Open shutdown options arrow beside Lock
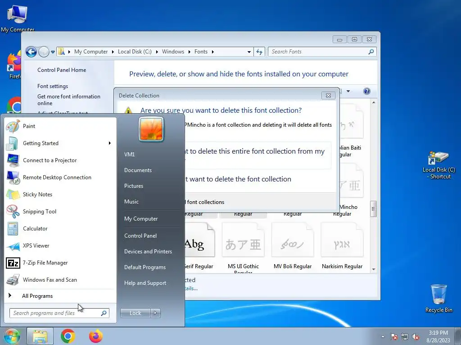461x345 pixels. 155,313
